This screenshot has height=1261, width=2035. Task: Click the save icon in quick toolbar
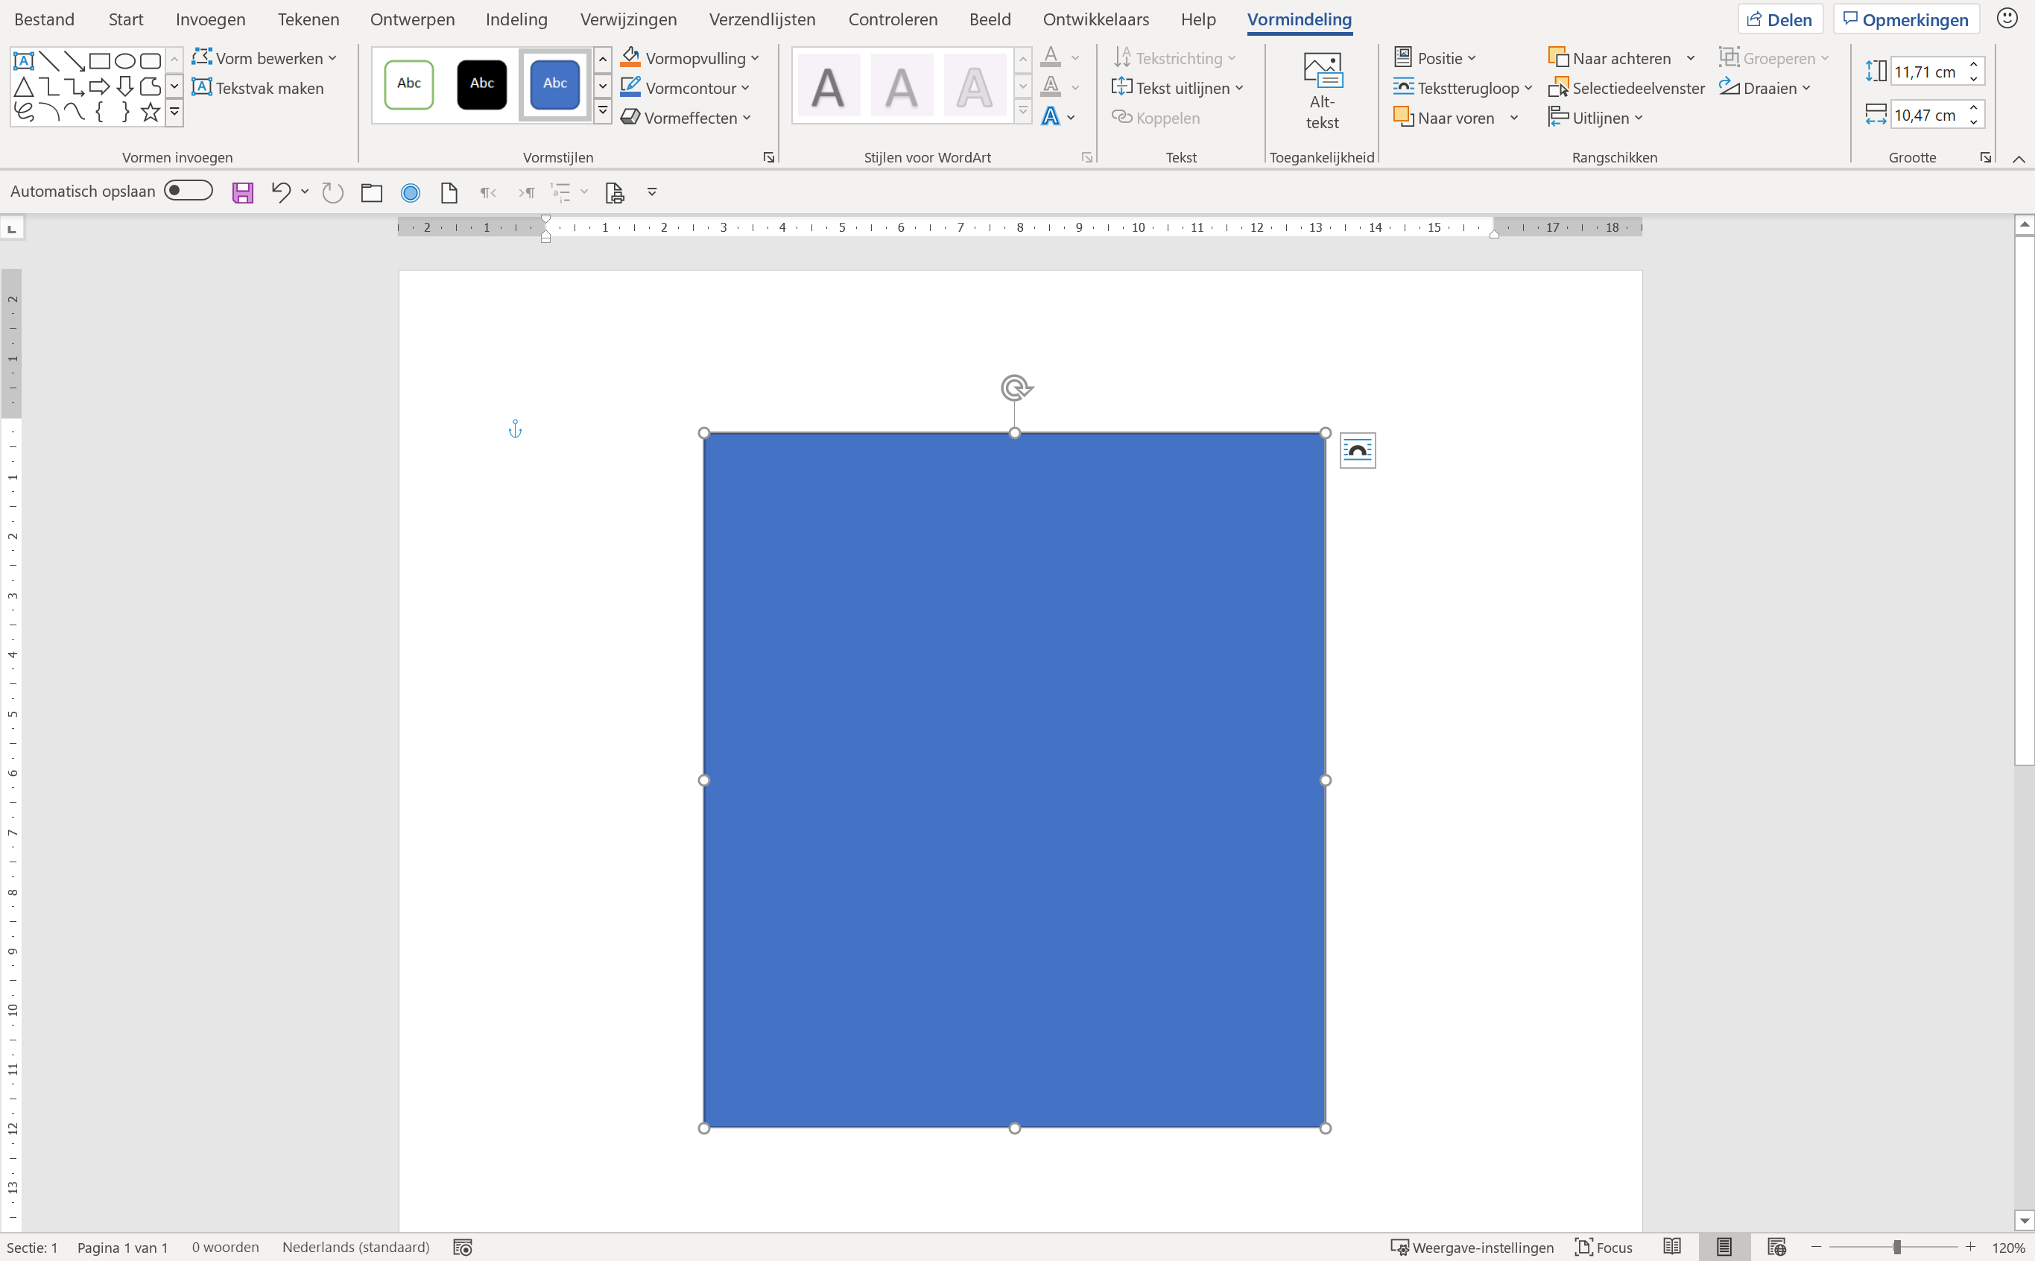(x=243, y=192)
